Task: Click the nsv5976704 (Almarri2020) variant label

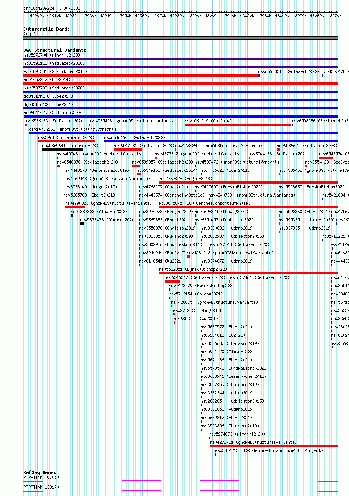Action: (x=52, y=55)
